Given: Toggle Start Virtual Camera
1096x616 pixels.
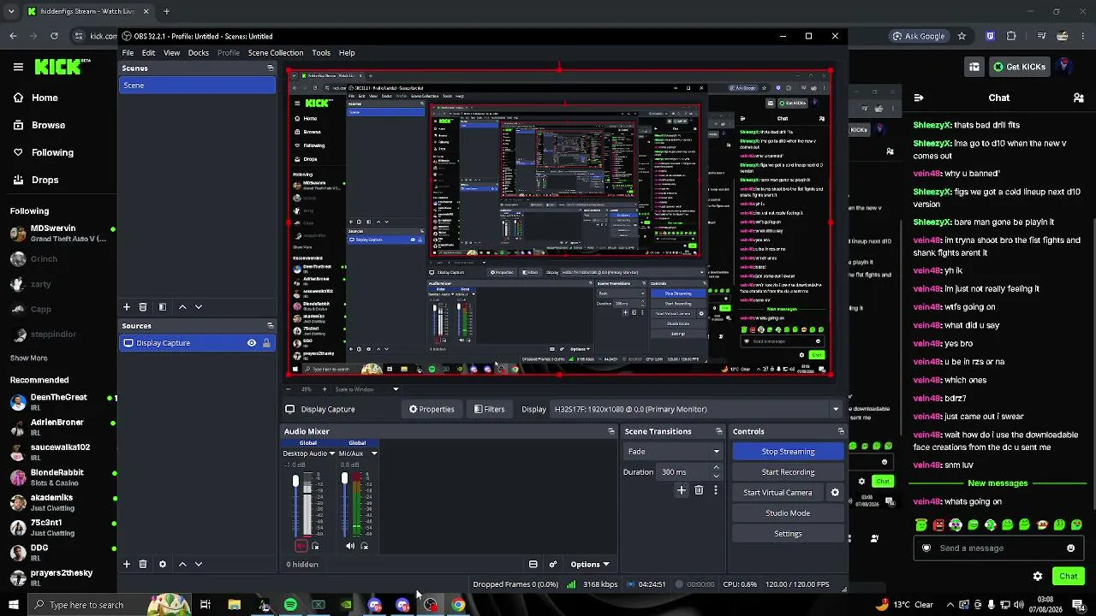Looking at the screenshot, I should tap(777, 493).
